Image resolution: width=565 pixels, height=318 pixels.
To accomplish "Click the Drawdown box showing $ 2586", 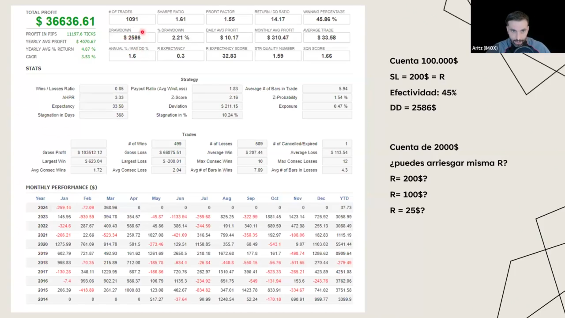I will tap(132, 38).
